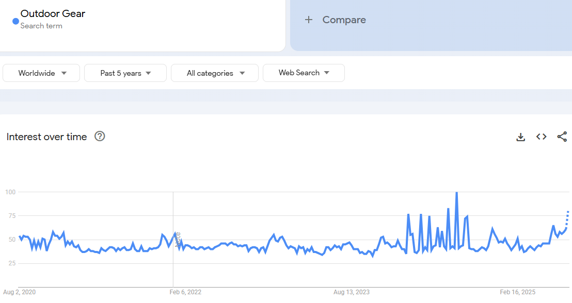The image size is (572, 303).
Task: Click the 100 value on the y-axis
Action: (10, 192)
